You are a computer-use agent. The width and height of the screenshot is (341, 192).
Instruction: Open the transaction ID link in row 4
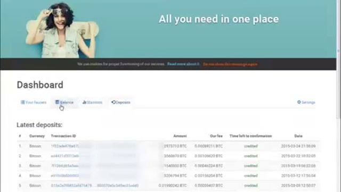(x=65, y=175)
